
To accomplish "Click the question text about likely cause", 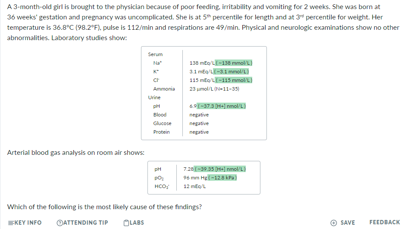I will coord(104,207).
